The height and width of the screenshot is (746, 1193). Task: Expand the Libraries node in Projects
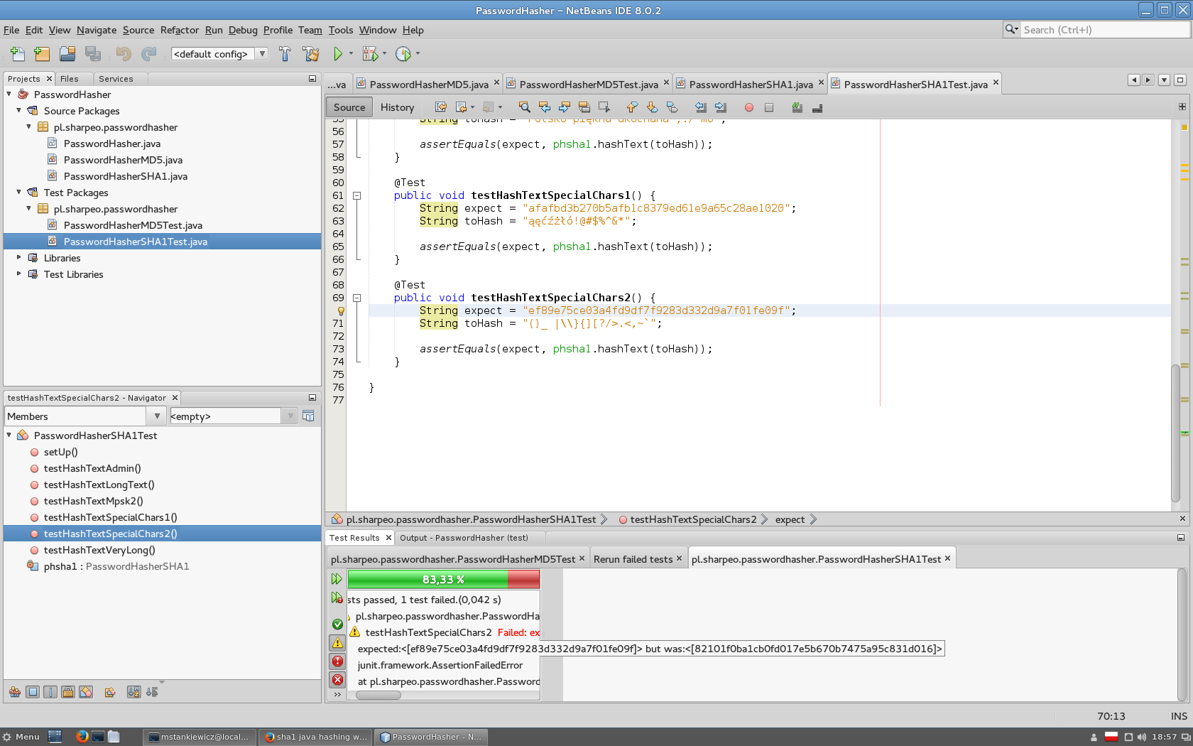tap(18, 257)
